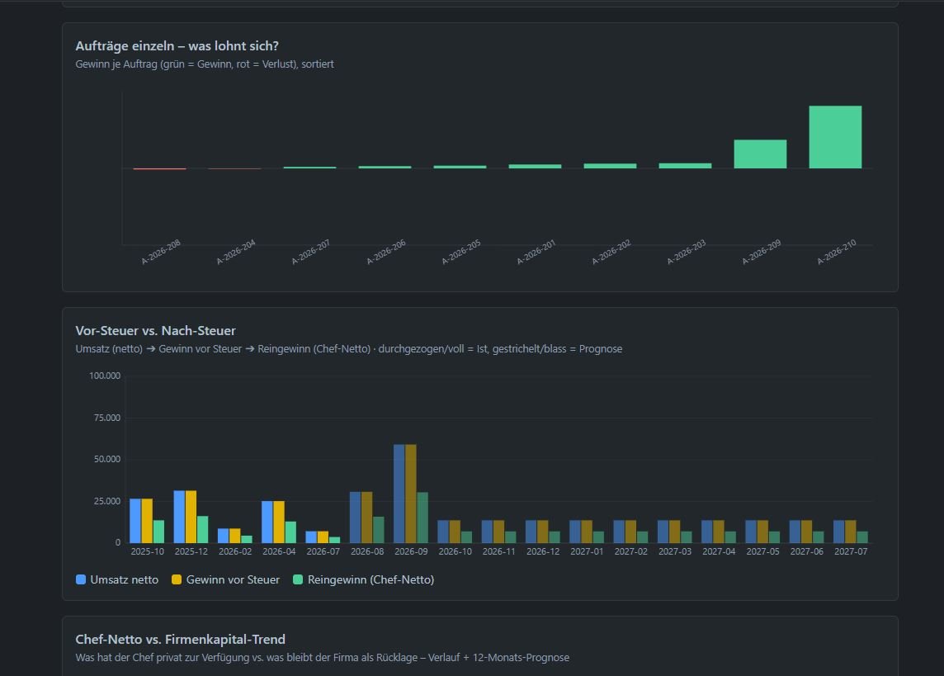Click the green Reingewinn bar for 2026-09
The height and width of the screenshot is (676, 944).
(x=422, y=518)
